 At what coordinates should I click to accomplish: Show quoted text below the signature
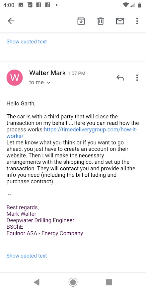27,256
